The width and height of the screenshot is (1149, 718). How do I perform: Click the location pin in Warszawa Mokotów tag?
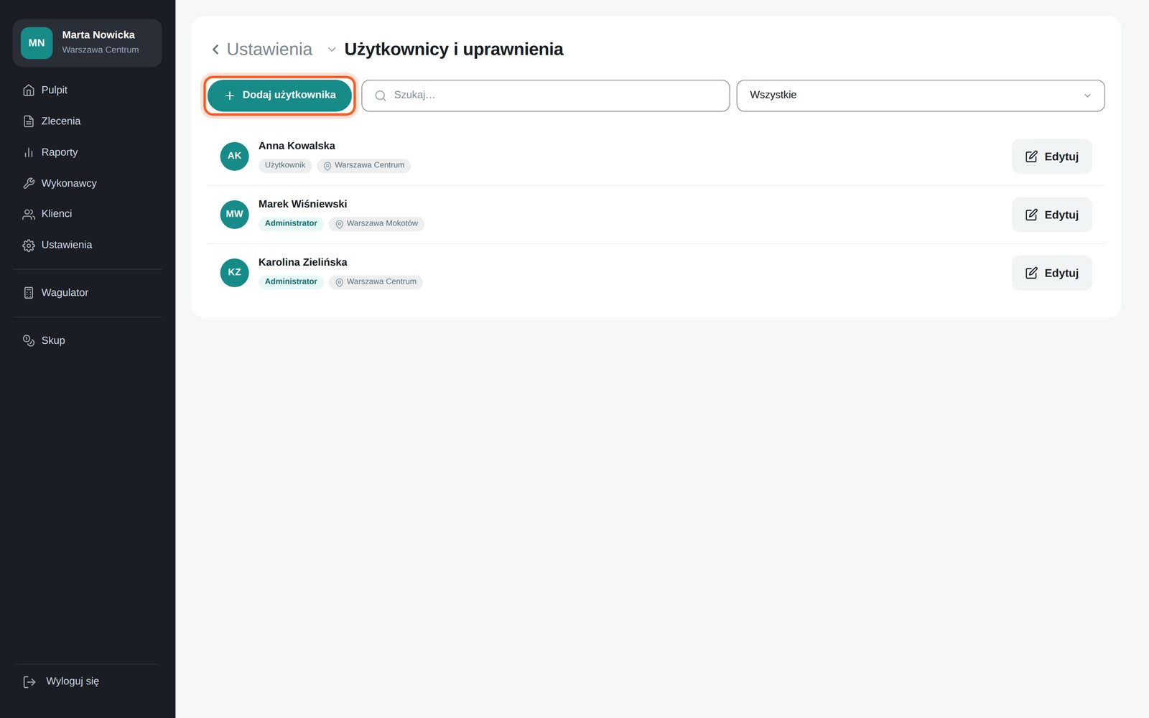[x=340, y=224]
